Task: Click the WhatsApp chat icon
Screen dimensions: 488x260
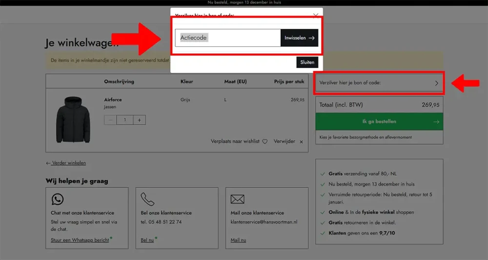Action: [x=58, y=199]
